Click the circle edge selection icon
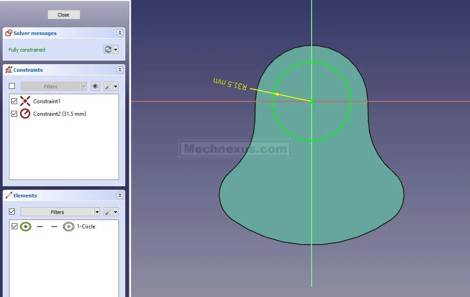This screenshot has width=470, height=297. click(x=26, y=226)
